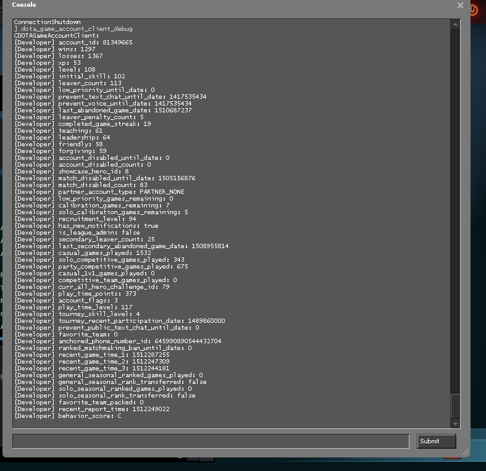Click the 'forgiving: 59' line
Viewport: 486px width, 471px height.
(x=61, y=151)
